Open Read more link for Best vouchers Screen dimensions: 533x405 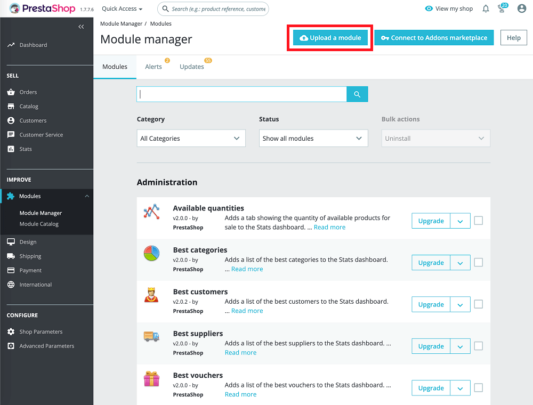click(240, 394)
